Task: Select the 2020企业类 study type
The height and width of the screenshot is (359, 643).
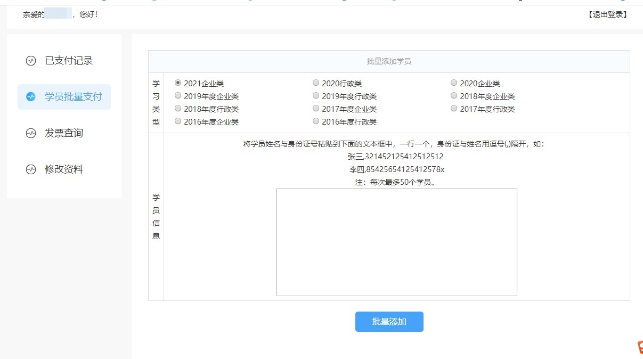Action: pos(454,83)
